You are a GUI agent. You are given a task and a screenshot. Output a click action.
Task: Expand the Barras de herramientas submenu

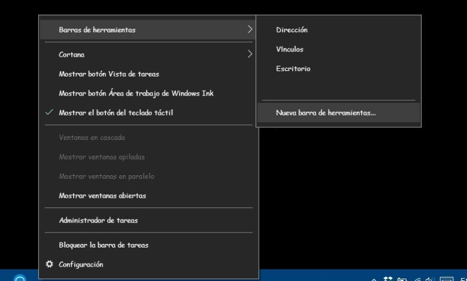tap(147, 29)
